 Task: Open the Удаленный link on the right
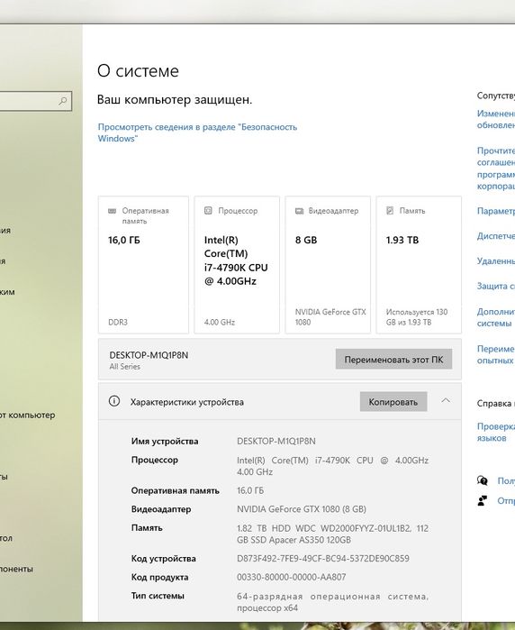tap(496, 260)
